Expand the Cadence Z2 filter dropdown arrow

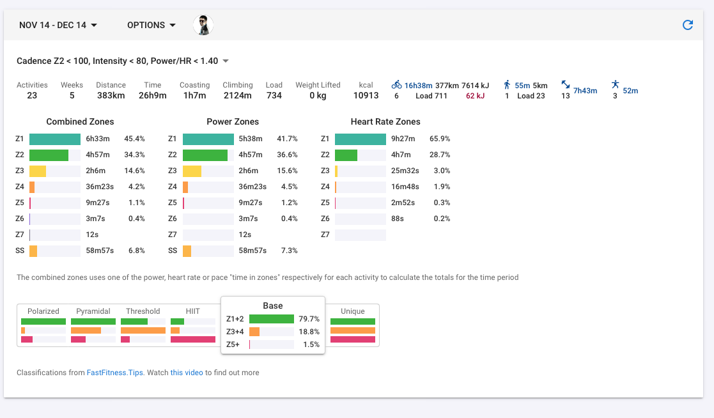[x=226, y=61]
